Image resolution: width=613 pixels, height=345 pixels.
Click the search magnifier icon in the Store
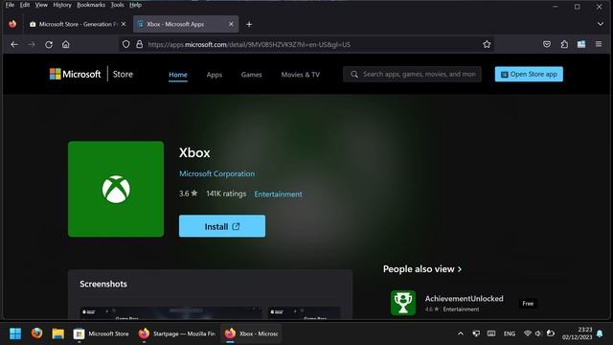pos(354,75)
